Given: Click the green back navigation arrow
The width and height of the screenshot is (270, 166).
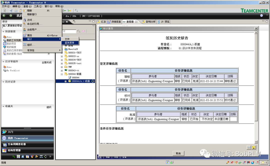Looking at the screenshot, I should [x=4, y=16].
